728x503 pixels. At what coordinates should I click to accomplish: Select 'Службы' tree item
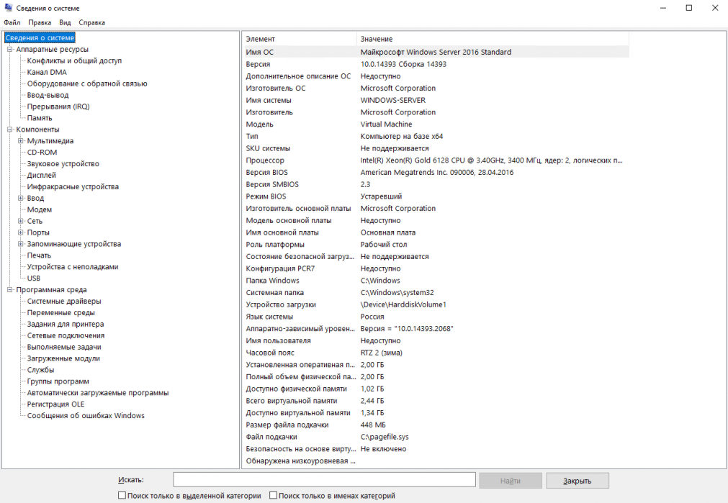click(x=41, y=370)
